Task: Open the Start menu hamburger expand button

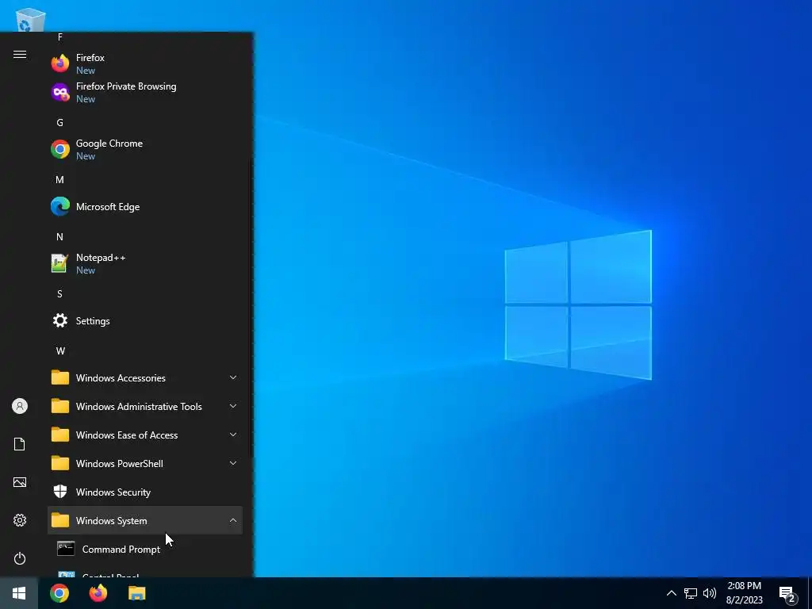Action: [x=20, y=55]
